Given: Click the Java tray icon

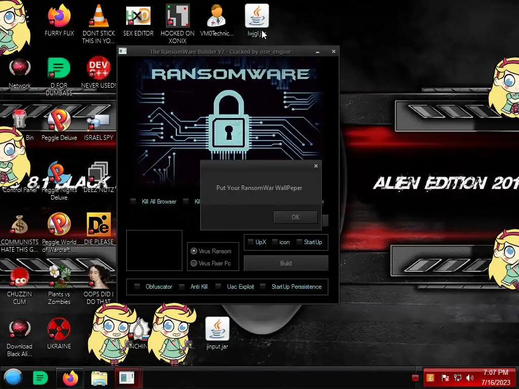Looking at the screenshot, I should (430, 377).
